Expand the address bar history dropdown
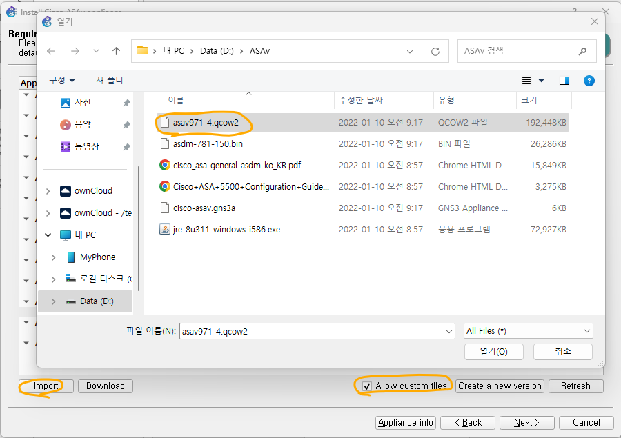 click(410, 52)
